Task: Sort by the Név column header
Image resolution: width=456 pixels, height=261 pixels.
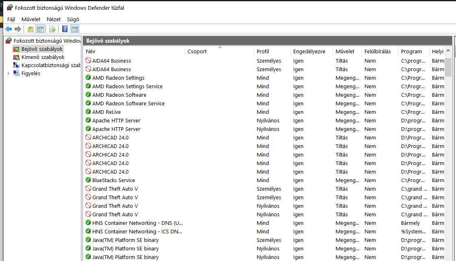Action: 134,52
